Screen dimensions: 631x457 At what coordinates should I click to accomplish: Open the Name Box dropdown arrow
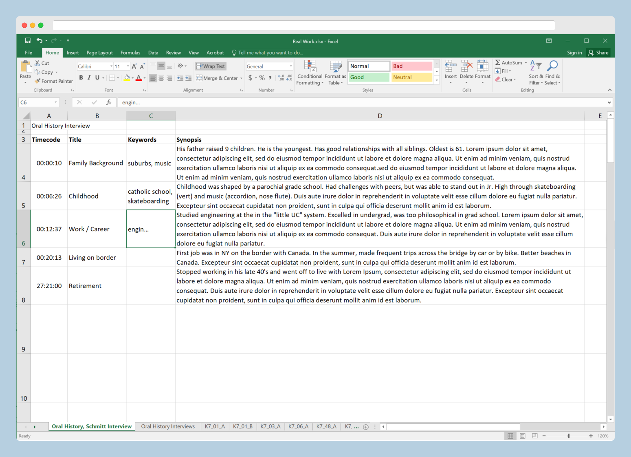pos(56,102)
